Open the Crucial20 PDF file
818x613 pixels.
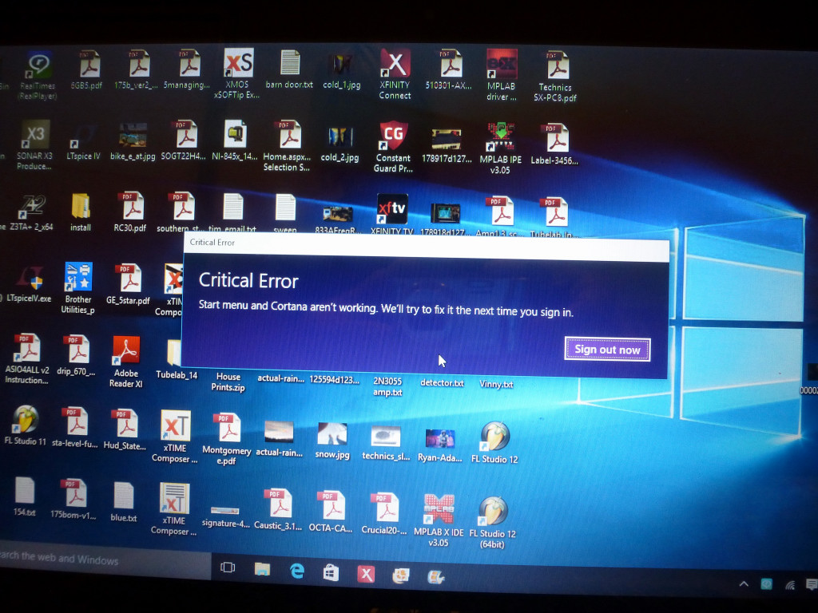pos(384,513)
